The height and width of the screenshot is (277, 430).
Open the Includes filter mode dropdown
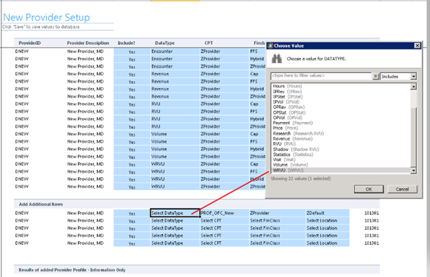click(x=413, y=76)
